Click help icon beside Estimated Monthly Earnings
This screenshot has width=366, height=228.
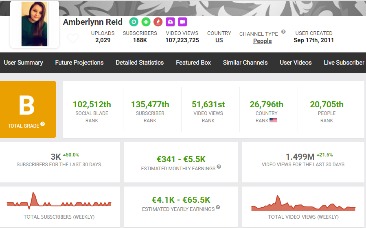pos(219,167)
